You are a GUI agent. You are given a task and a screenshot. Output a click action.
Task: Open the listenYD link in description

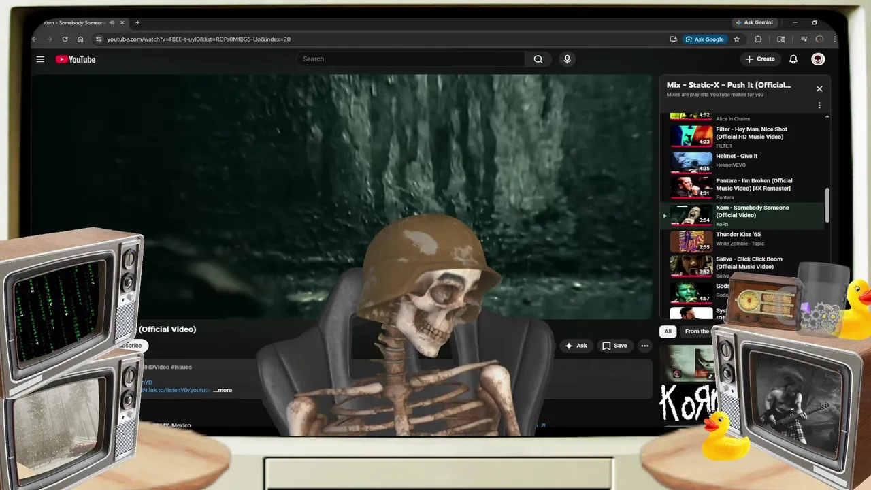coord(176,390)
